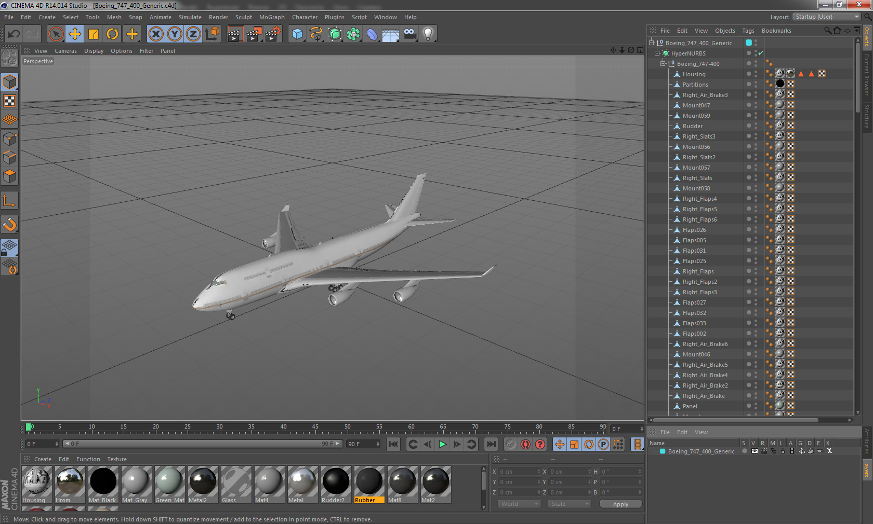This screenshot has height=524, width=873.
Task: Select the Mat_Black material swatch
Action: click(103, 485)
